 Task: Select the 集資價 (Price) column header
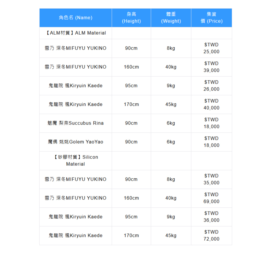coord(212,18)
